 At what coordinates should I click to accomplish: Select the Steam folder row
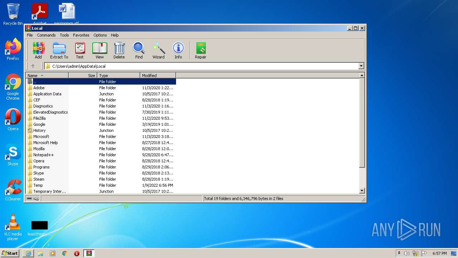[101, 179]
